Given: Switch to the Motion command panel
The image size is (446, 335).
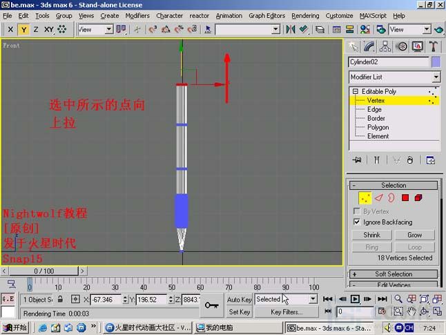Looking at the screenshot, I should pos(401,46).
